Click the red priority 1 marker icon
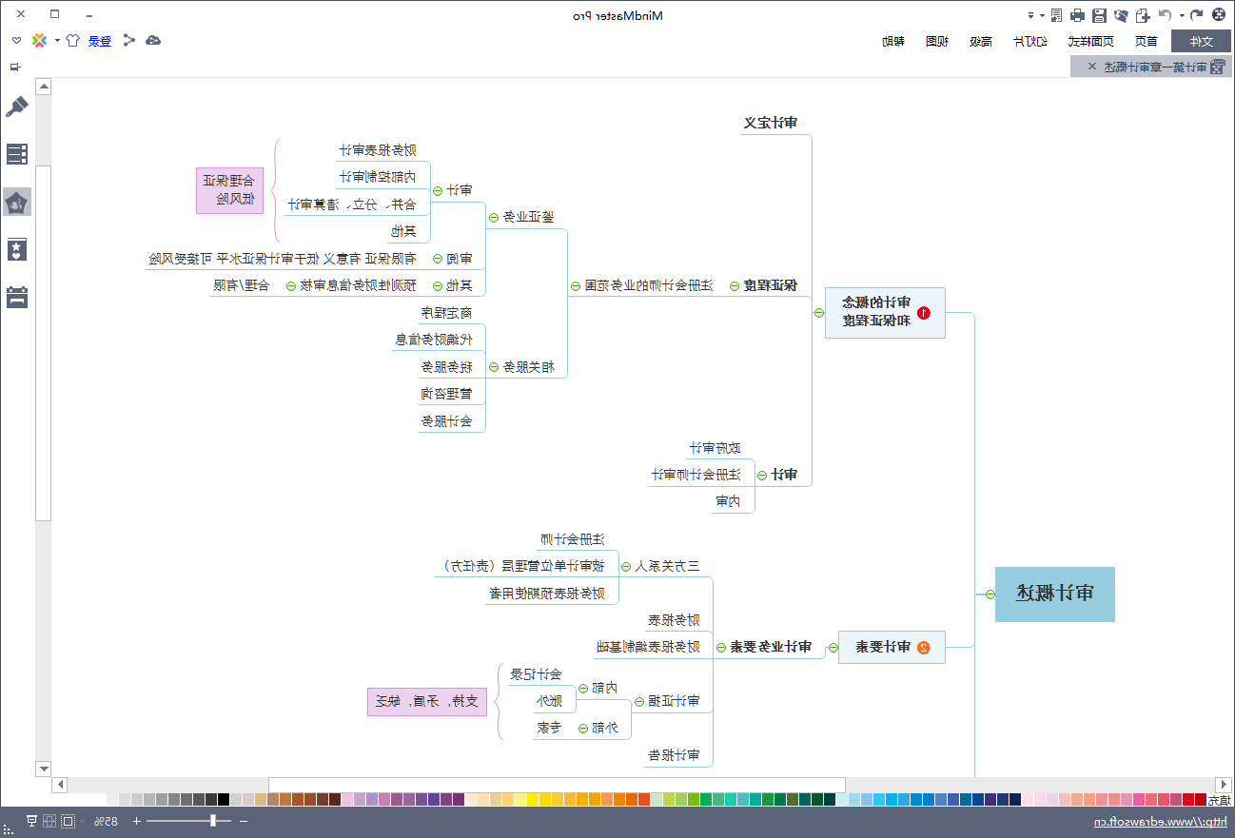This screenshot has height=838, width=1235. (923, 312)
